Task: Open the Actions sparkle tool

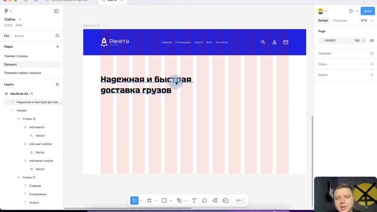Action: coord(215,200)
